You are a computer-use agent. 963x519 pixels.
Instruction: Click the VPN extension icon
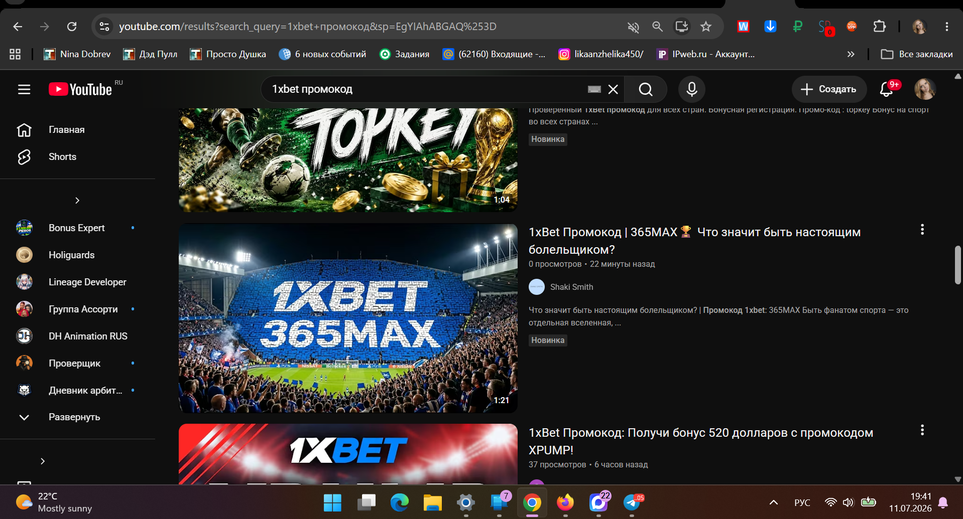(x=852, y=27)
